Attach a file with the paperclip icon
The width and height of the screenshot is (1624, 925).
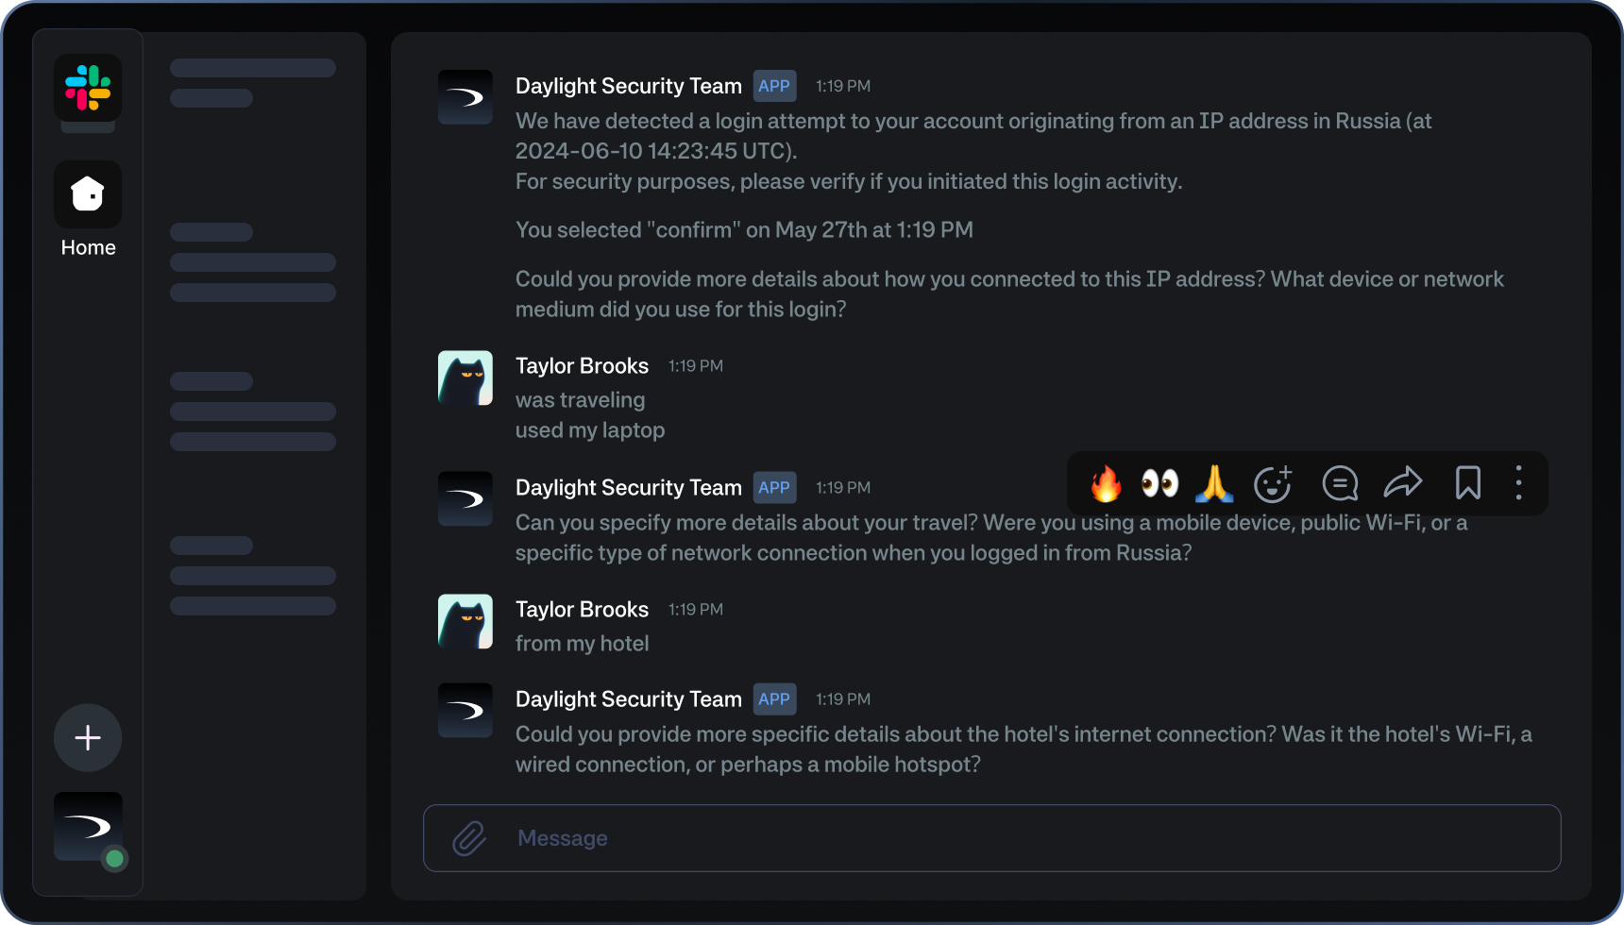(468, 838)
